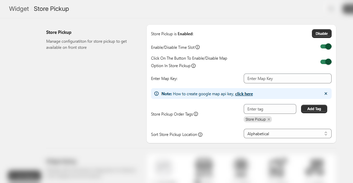Toggle the Map Option in Store Pickup switch
The height and width of the screenshot is (183, 353).
pos(326,62)
